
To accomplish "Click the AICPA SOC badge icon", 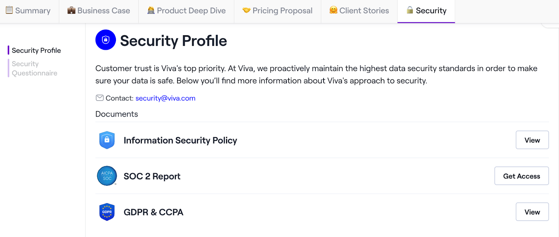I will click(107, 176).
